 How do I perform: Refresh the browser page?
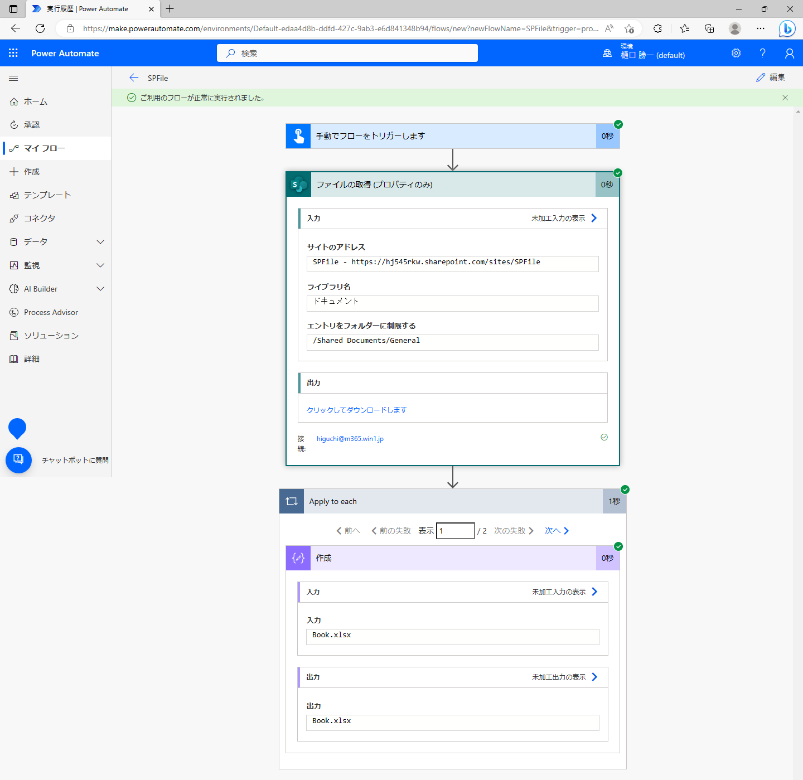click(40, 28)
